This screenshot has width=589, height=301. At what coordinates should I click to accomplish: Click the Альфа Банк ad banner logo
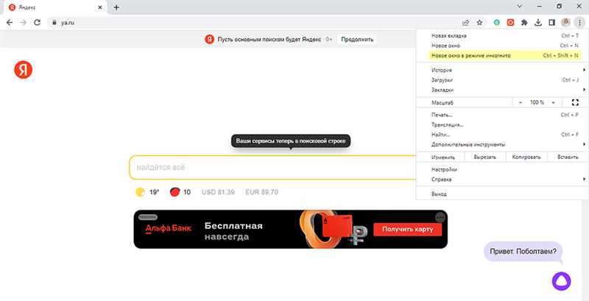point(169,229)
